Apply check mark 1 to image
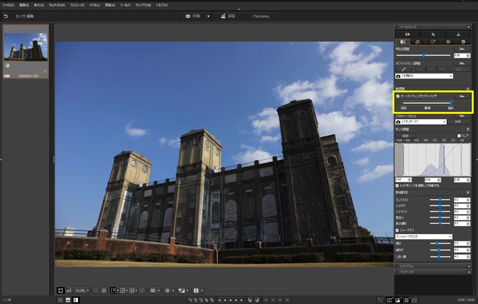The height and width of the screenshot is (304, 478). (190, 300)
